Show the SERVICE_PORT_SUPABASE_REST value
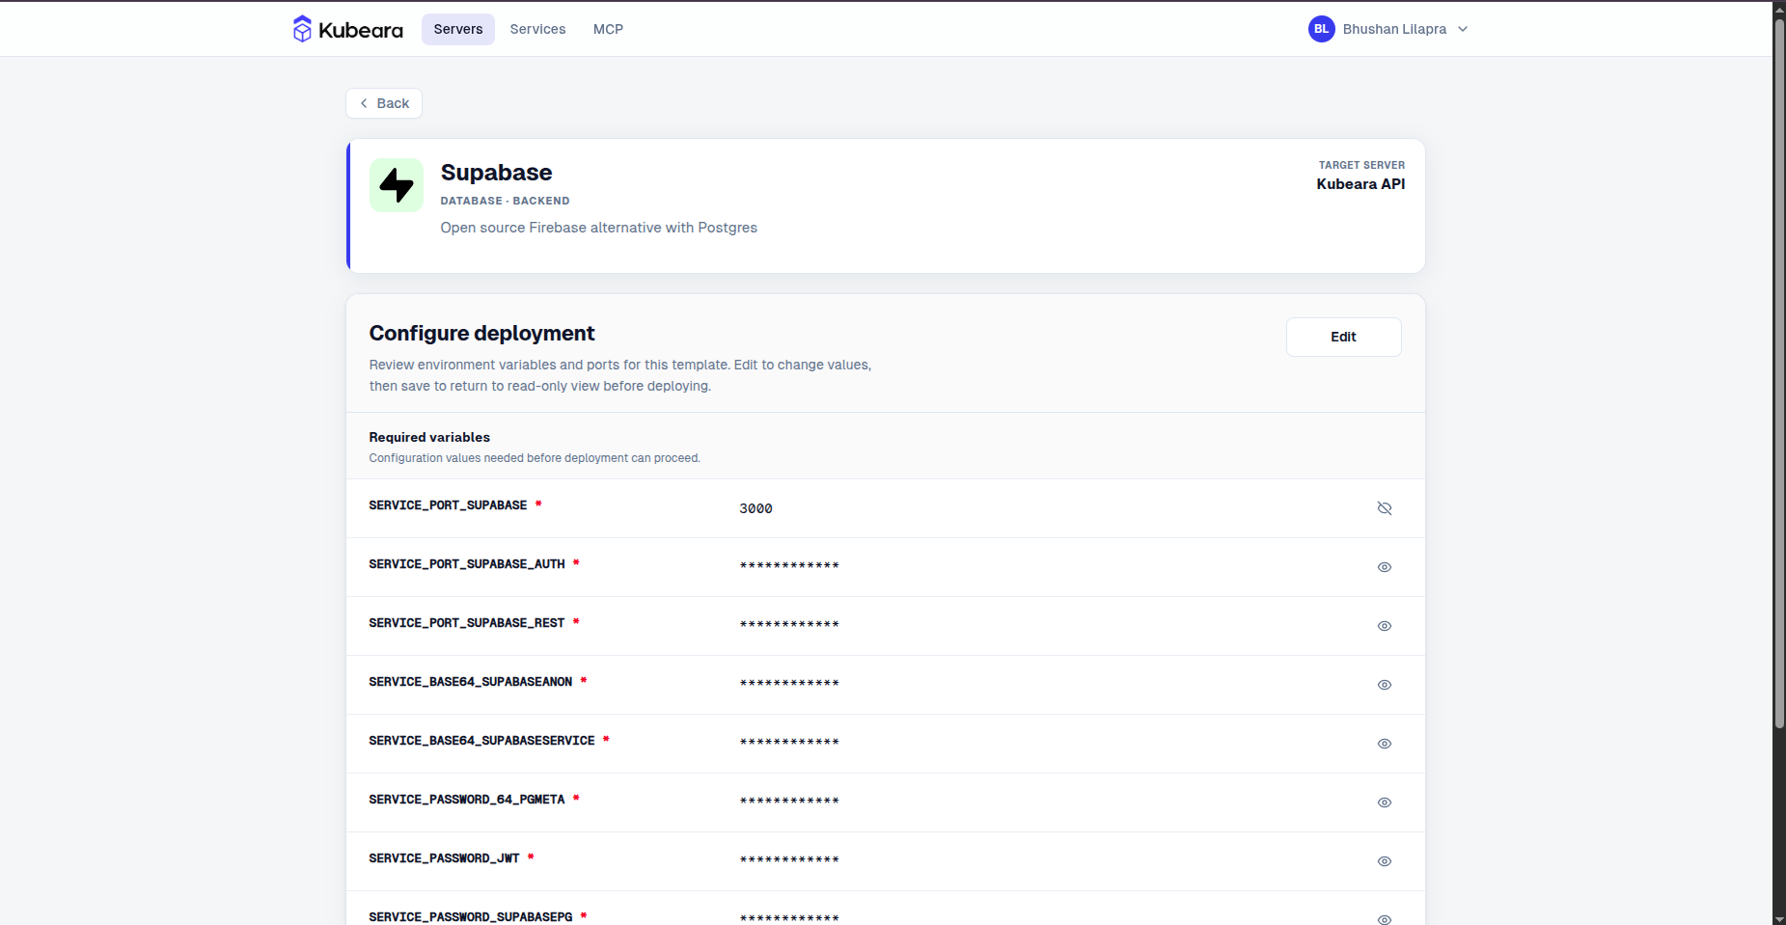Screen dimensions: 1786x925 tap(1385, 626)
